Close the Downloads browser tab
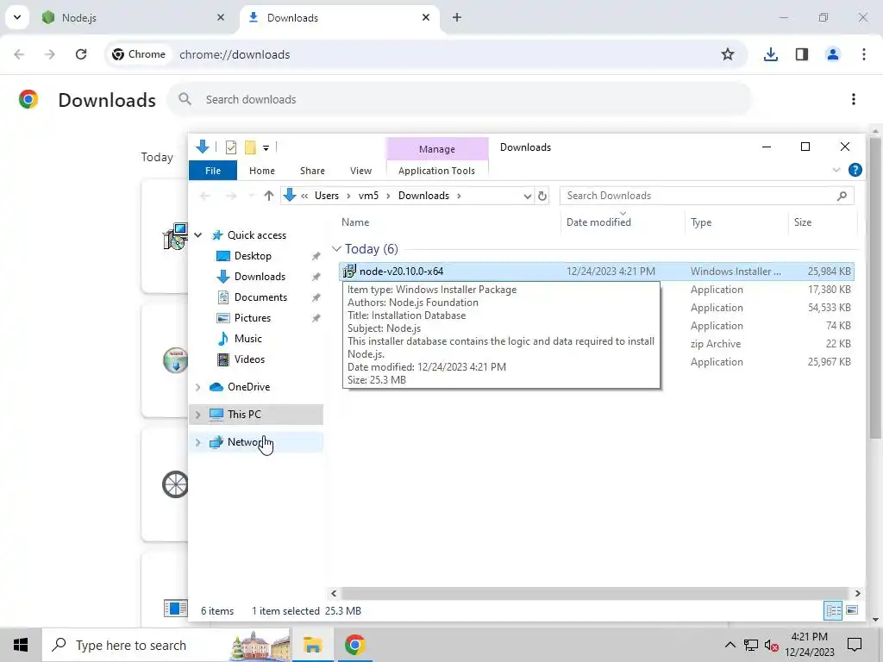The image size is (883, 662). pos(426,17)
